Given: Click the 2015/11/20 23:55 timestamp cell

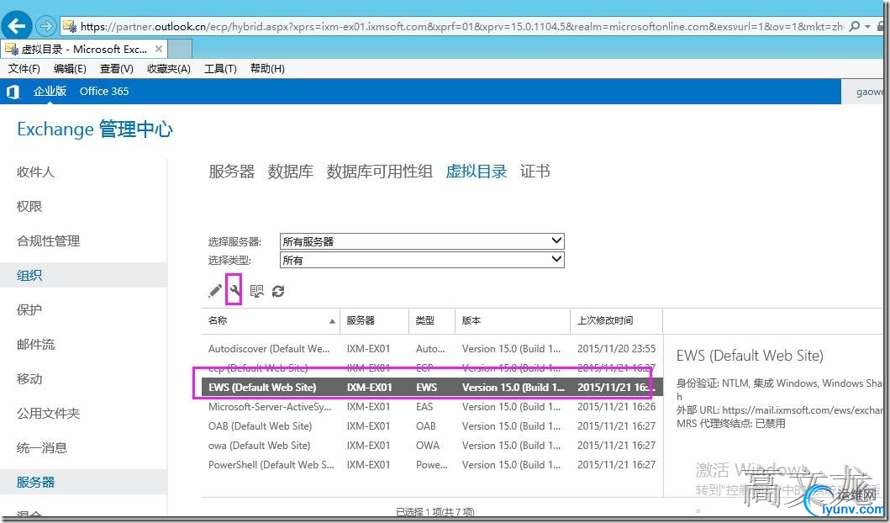Looking at the screenshot, I should [x=616, y=349].
